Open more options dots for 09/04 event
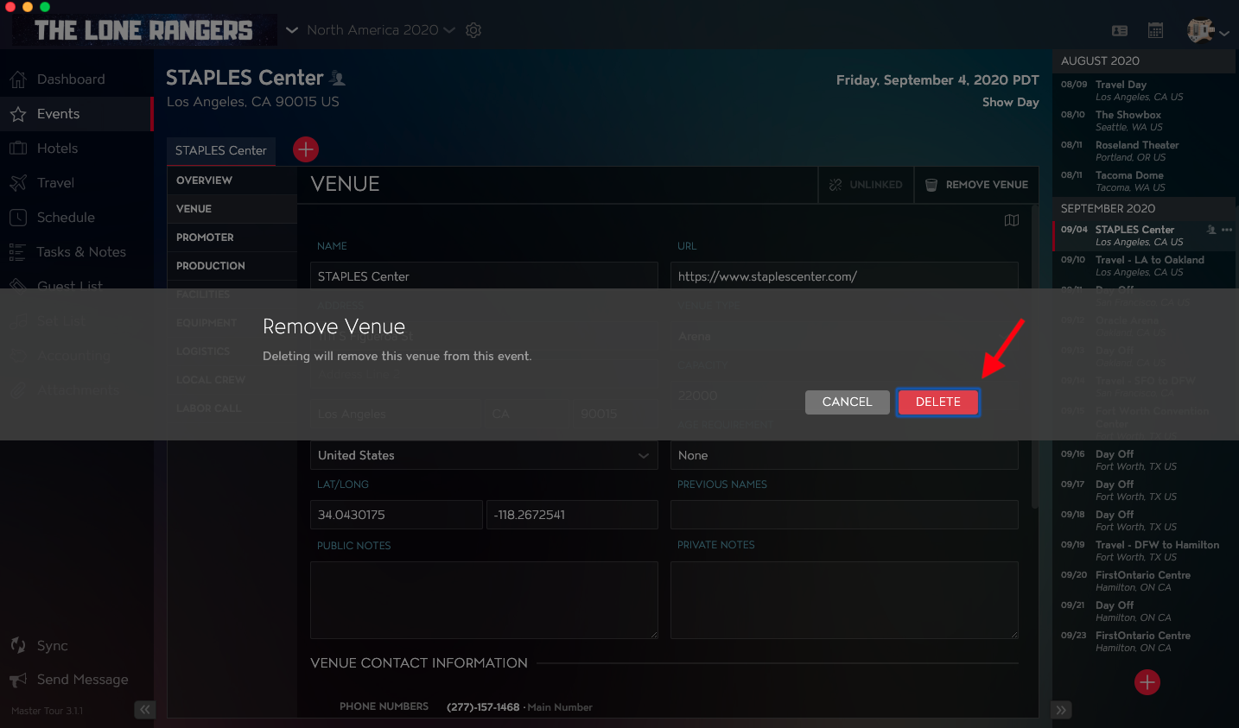1239x728 pixels. click(1227, 230)
